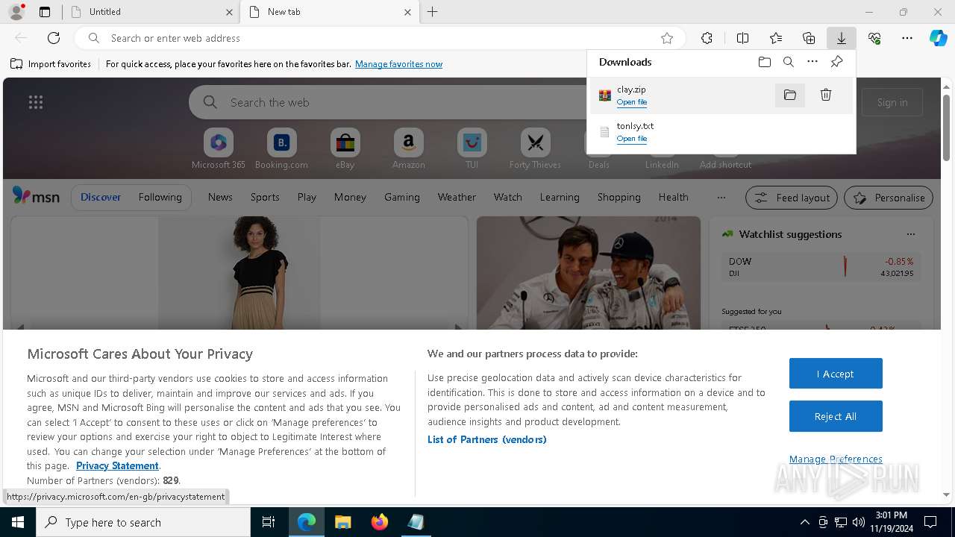Search downloads magnifier icon
Image resolution: width=955 pixels, height=537 pixels.
(789, 62)
